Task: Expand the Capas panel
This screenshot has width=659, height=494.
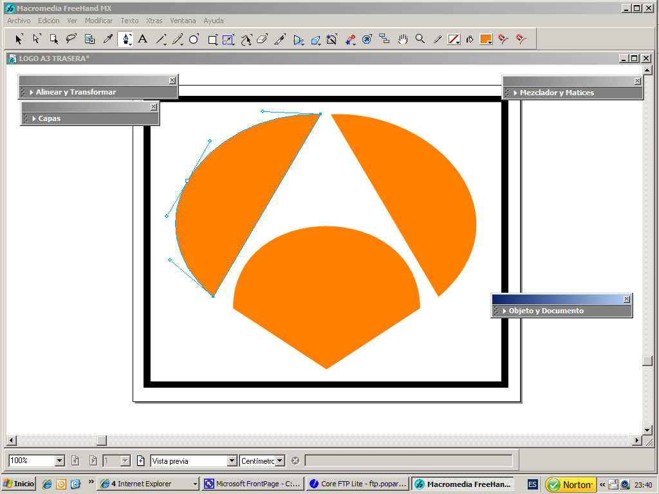Action: click(x=34, y=118)
